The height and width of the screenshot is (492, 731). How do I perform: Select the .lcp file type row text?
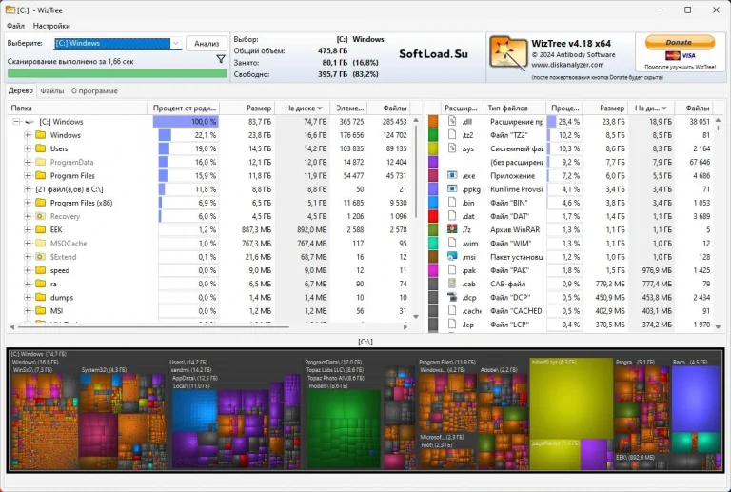coord(467,325)
